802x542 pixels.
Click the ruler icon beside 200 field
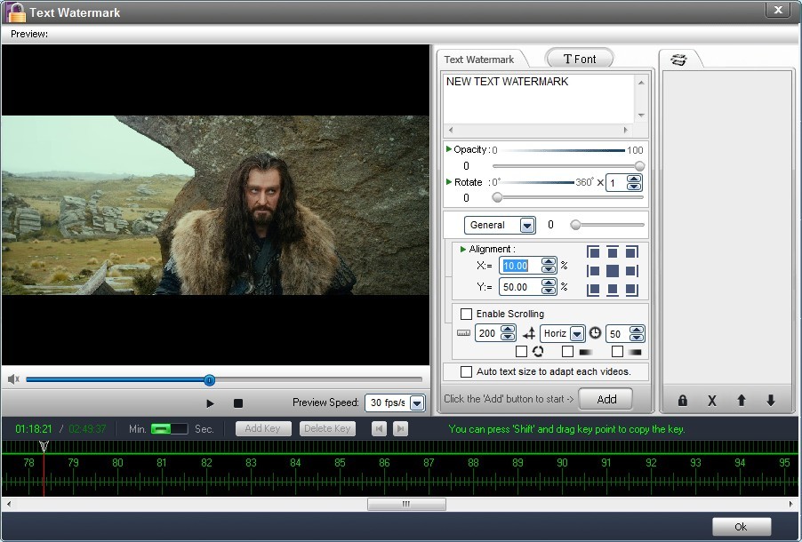[463, 333]
